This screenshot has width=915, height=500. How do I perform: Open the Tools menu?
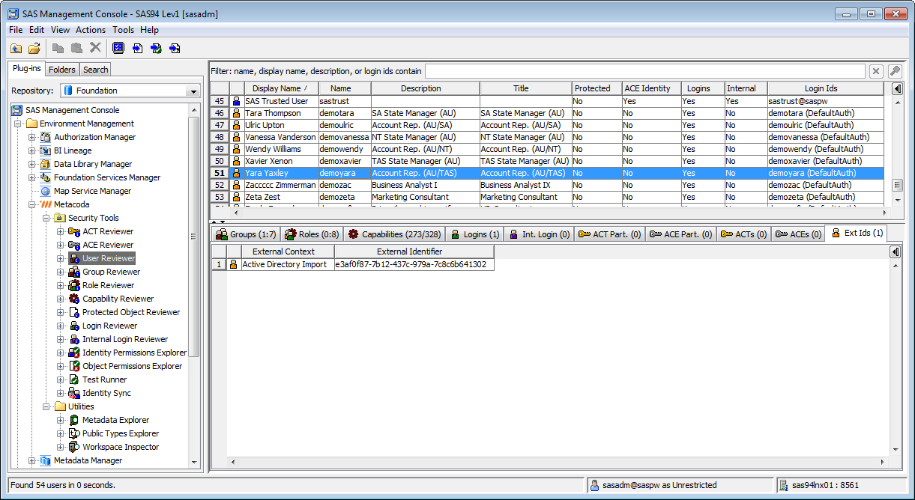click(x=124, y=30)
